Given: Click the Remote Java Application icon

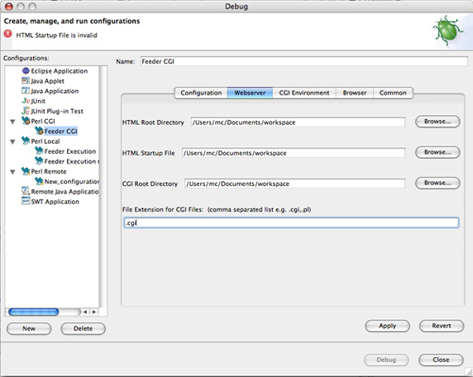Looking at the screenshot, I should [x=26, y=191].
